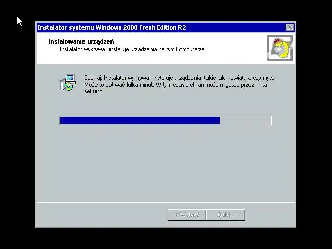Click the computer and CD device icon
332x249 pixels.
pyautogui.click(x=68, y=83)
